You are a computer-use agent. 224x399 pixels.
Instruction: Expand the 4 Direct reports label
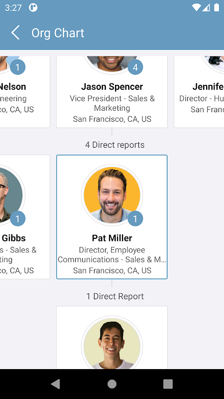tap(115, 145)
